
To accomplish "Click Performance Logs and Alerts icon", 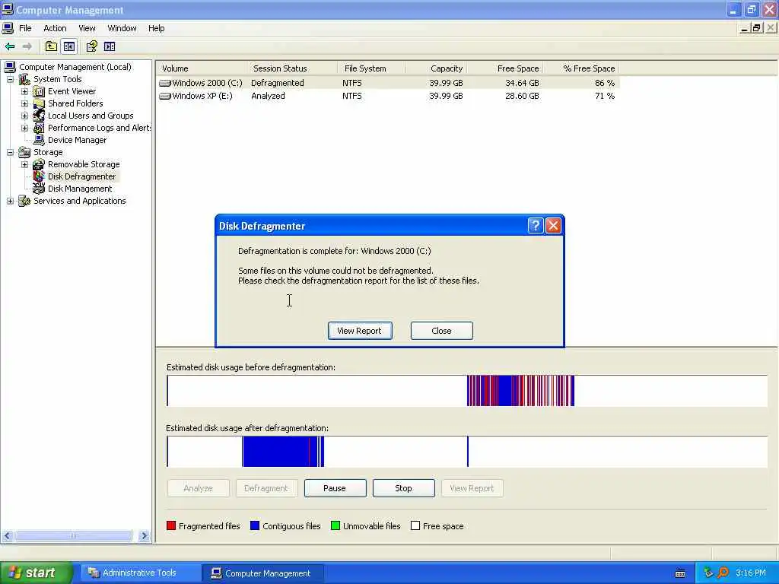I will click(x=39, y=128).
